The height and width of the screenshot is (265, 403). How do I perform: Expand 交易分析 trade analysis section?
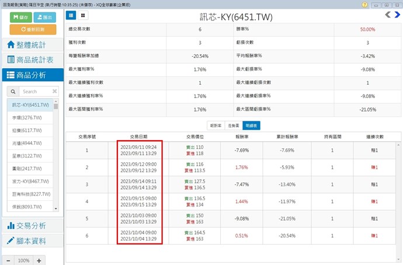click(x=32, y=226)
